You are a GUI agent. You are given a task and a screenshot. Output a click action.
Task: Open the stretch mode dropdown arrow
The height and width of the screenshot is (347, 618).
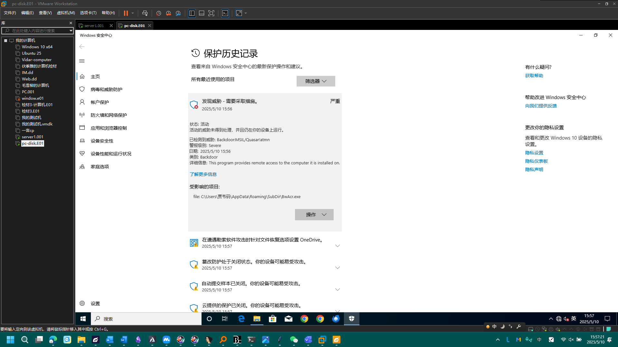click(246, 13)
